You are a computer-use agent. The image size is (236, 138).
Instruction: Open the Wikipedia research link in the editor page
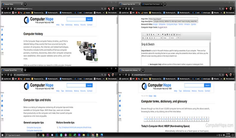(x=162, y=24)
